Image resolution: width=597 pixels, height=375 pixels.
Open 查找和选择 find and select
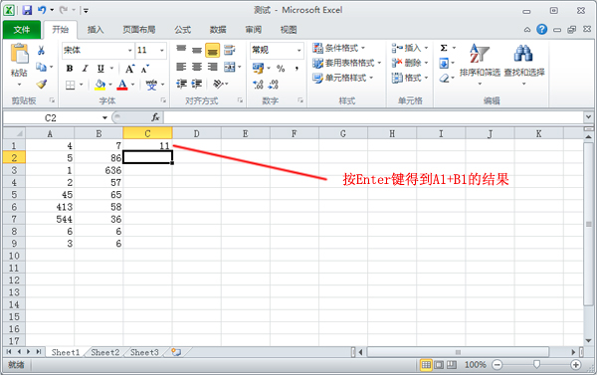click(524, 64)
